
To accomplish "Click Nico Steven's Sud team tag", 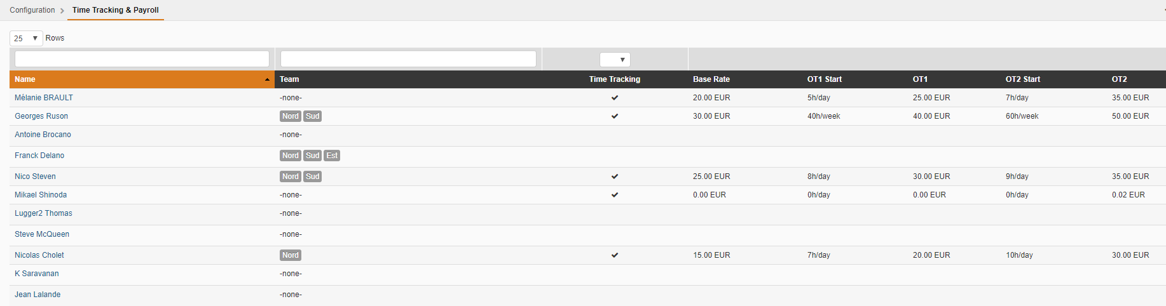I will [312, 176].
